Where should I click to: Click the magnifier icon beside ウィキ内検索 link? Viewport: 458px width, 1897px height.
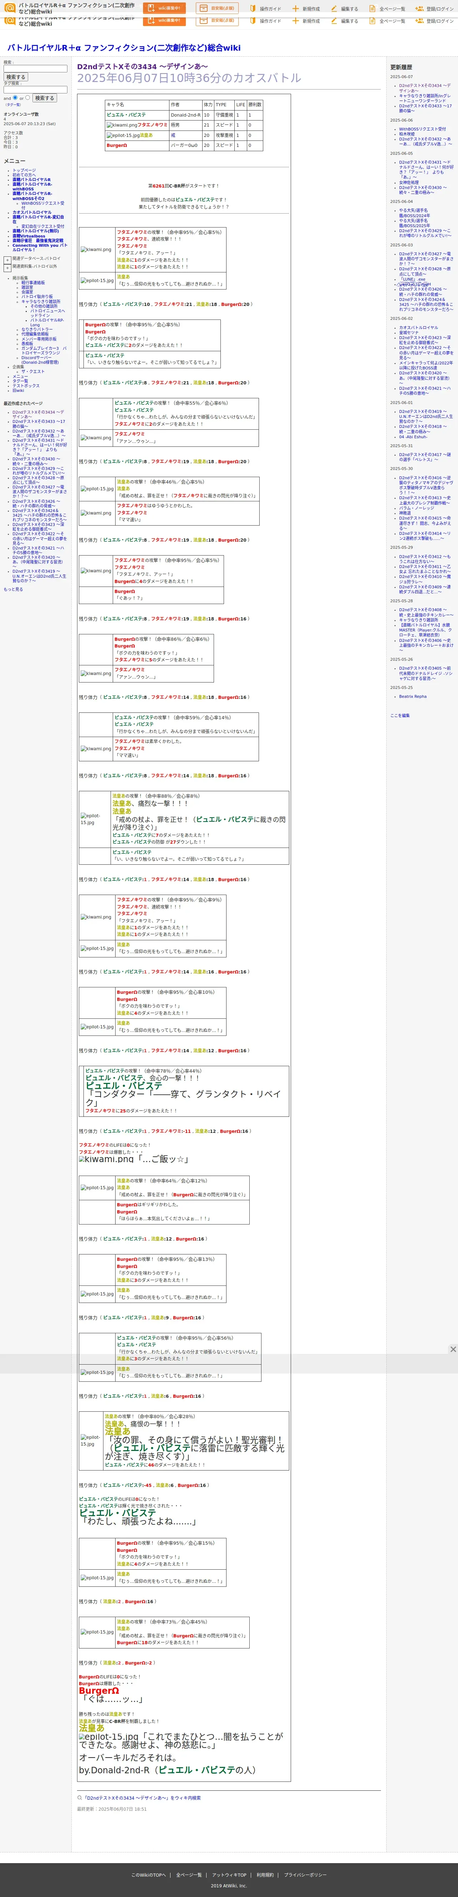(x=80, y=1798)
